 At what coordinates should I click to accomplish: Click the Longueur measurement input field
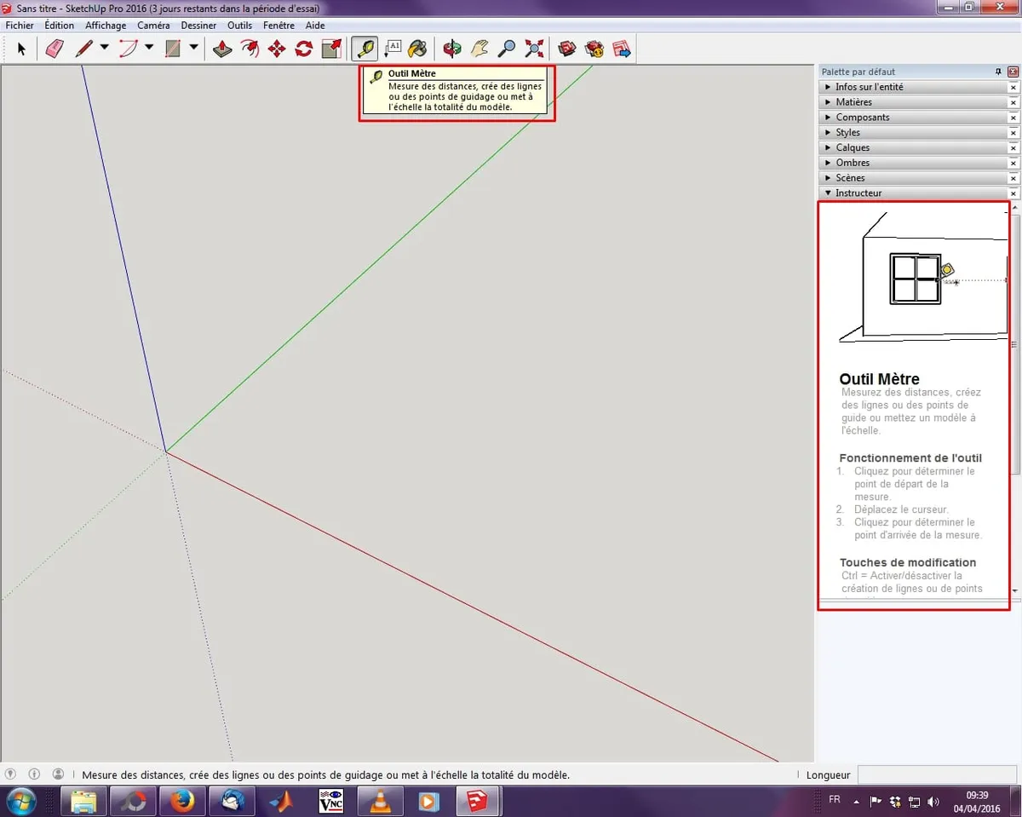(x=938, y=774)
